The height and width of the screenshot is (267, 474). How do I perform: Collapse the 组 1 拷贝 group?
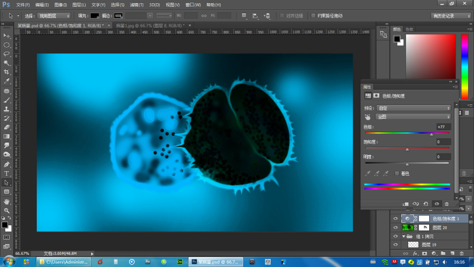pos(403,236)
